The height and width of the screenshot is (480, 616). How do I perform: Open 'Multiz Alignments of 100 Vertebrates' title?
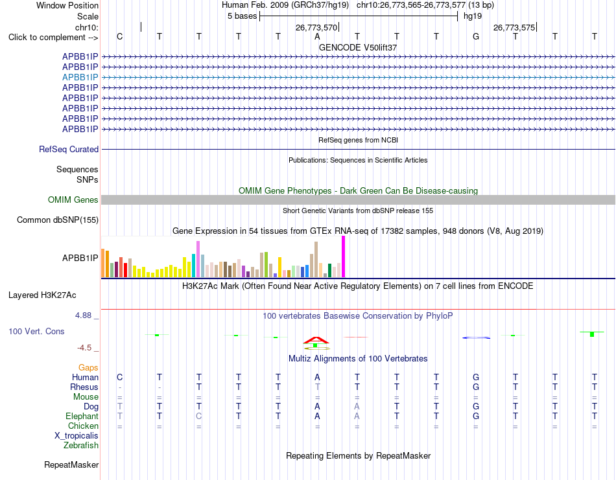pyautogui.click(x=358, y=358)
